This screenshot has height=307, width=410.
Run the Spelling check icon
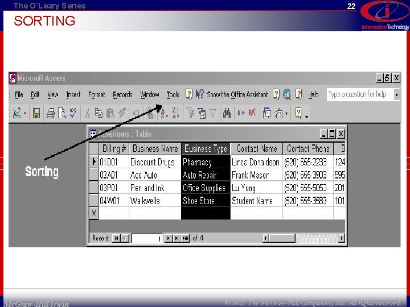pos(73,113)
